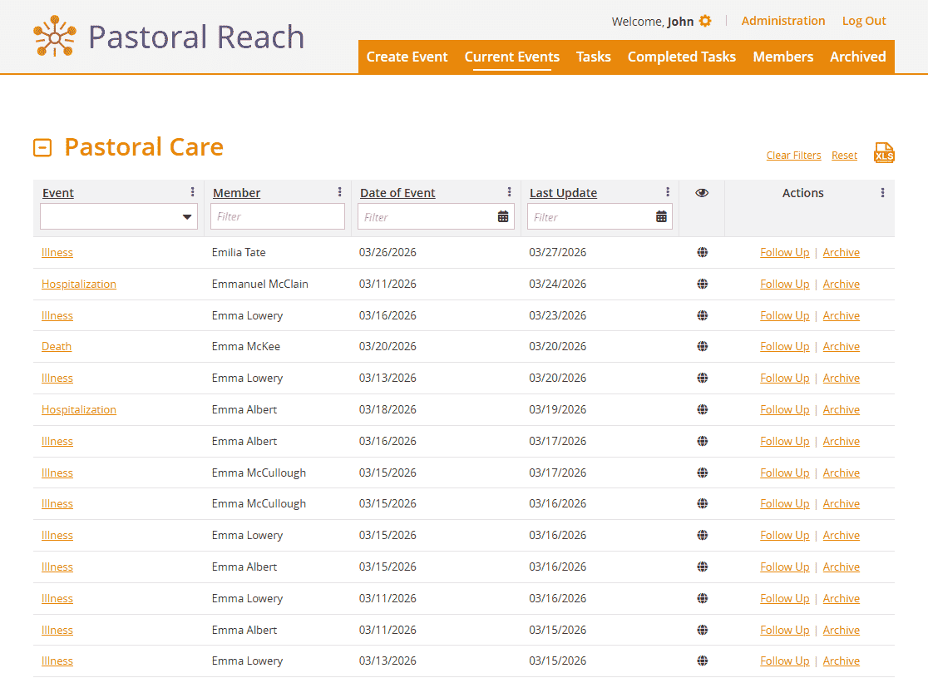Click globe icon in Emma Albert 03/11/2026 row
This screenshot has width=928, height=683.
coord(703,630)
